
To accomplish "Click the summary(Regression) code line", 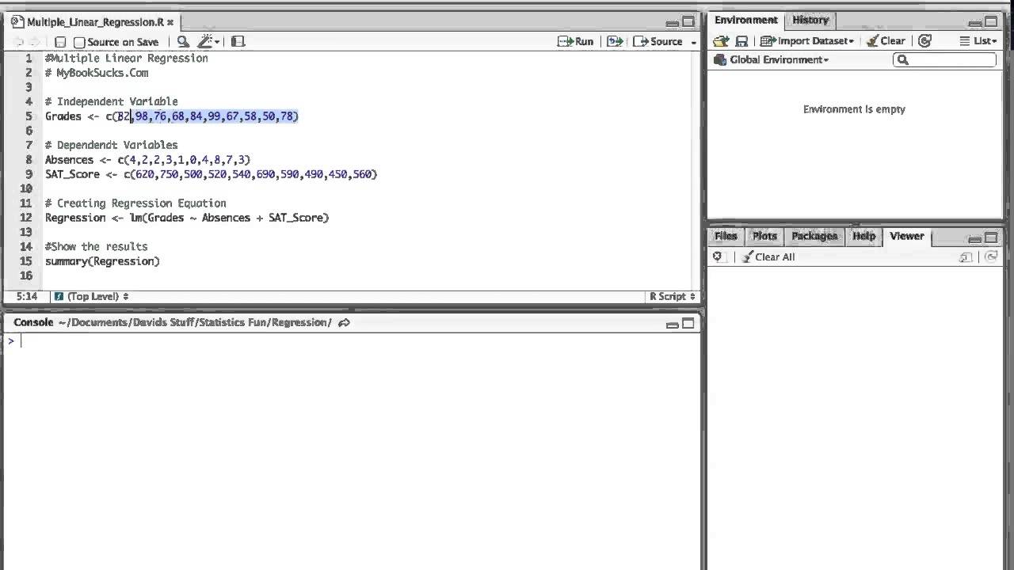I will pyautogui.click(x=102, y=261).
